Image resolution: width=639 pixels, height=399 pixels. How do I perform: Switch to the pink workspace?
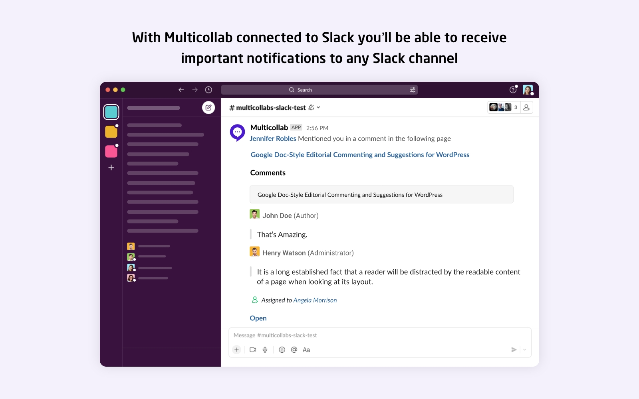[x=111, y=151]
